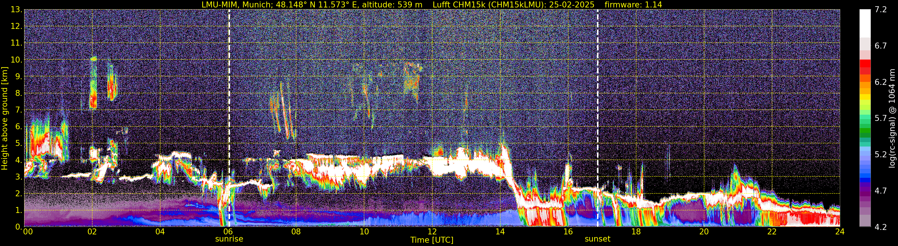Click the time axis tick '14'
The height and width of the screenshot is (246, 898).
500,232
